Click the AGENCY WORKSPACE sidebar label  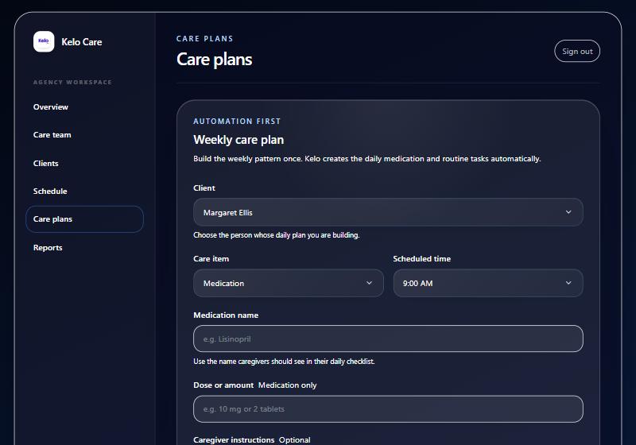pyautogui.click(x=72, y=83)
